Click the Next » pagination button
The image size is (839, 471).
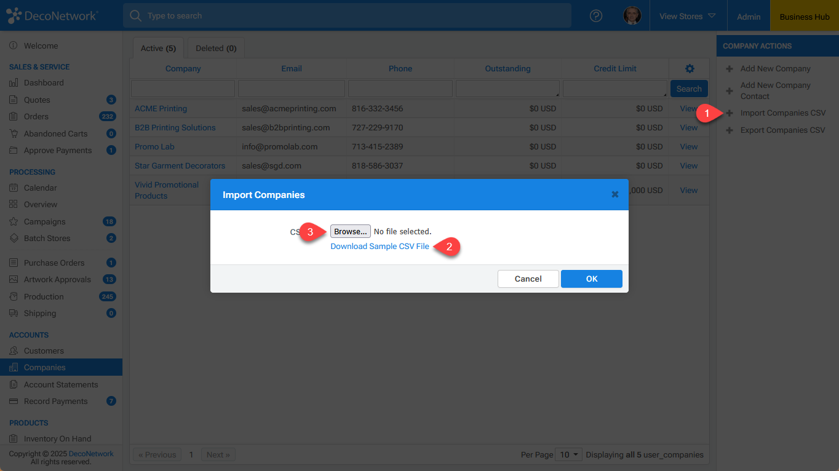tap(218, 455)
